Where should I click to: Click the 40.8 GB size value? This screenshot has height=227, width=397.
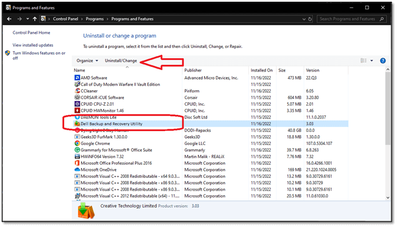point(295,130)
